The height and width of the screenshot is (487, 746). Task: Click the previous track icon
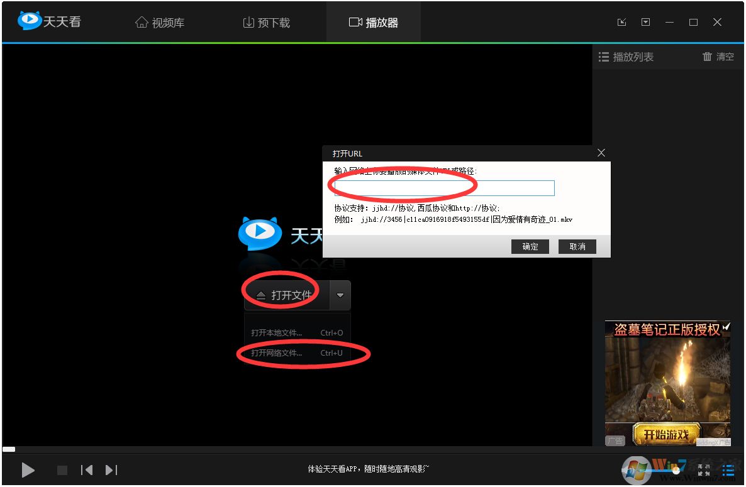point(87,469)
